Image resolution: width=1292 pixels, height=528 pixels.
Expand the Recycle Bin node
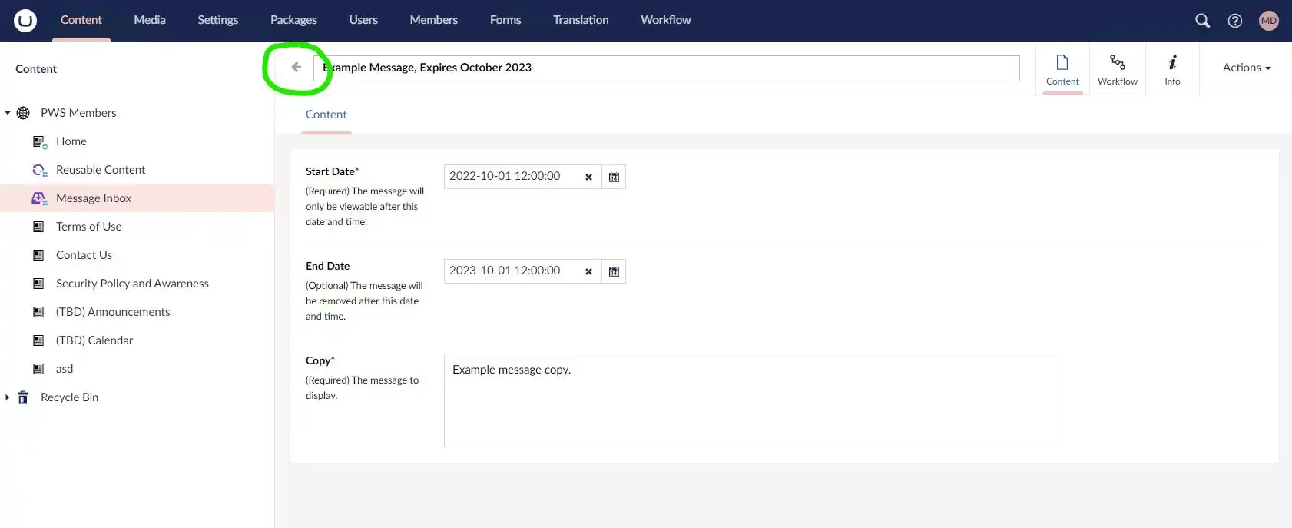tap(8, 397)
